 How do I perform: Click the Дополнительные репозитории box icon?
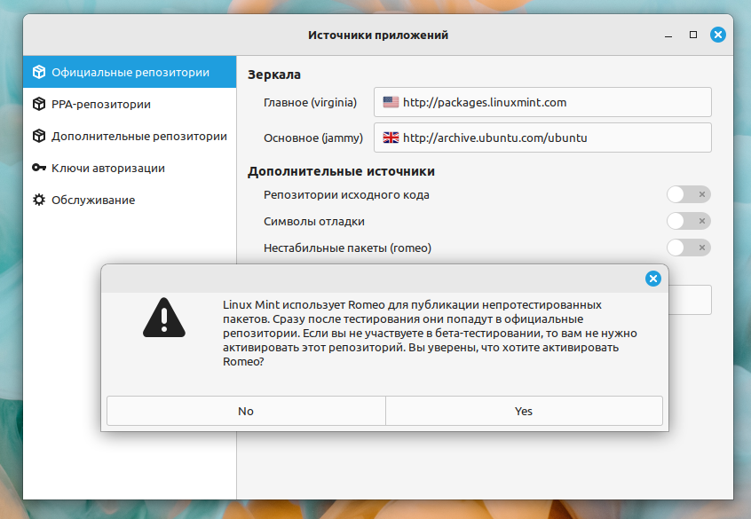tap(39, 136)
